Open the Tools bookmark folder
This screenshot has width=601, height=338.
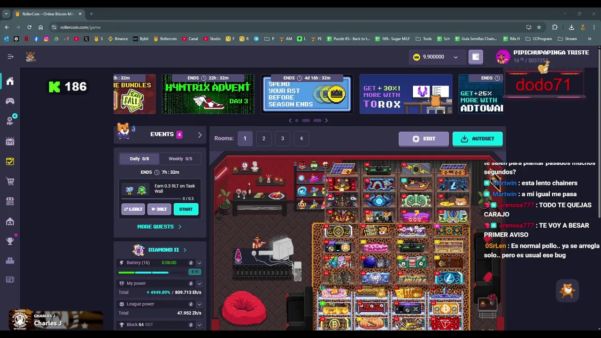pyautogui.click(x=424, y=39)
